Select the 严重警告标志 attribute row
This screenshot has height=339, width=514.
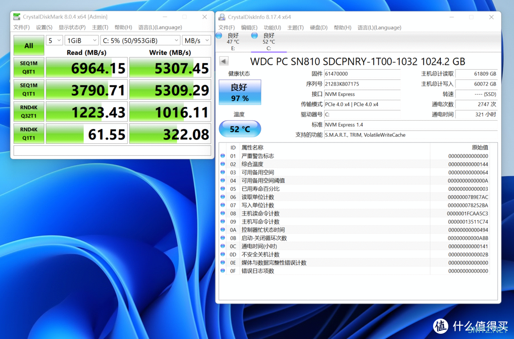[355, 156]
